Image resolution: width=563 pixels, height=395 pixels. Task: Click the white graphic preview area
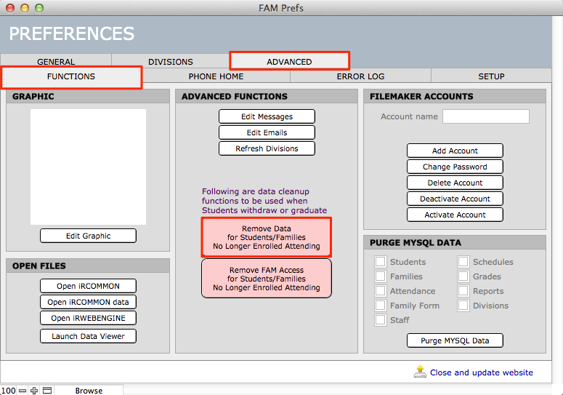89,167
